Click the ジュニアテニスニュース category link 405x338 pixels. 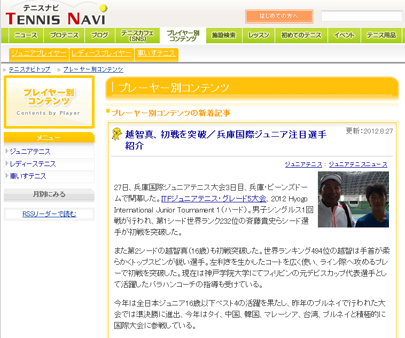(357, 164)
